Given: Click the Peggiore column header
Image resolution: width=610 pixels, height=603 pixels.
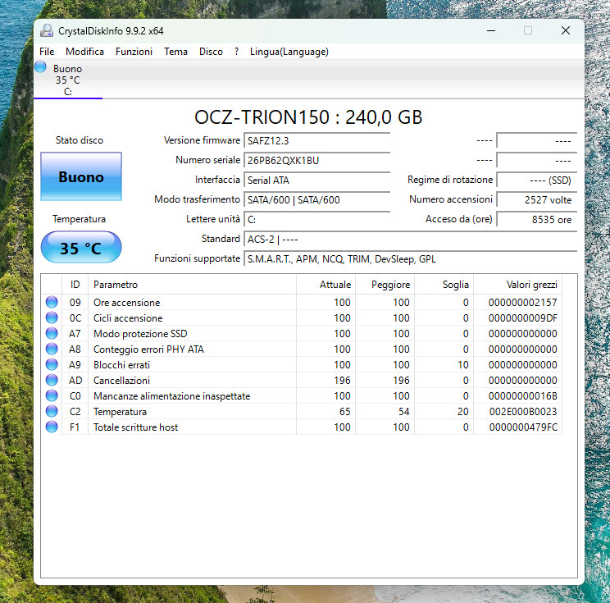Looking at the screenshot, I should click(x=385, y=285).
